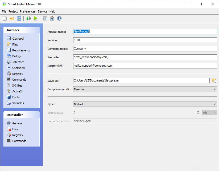Screen dimensions: 219x171
Task: Click the Uninstaller Commands console icon
Action: [x=9, y=141]
